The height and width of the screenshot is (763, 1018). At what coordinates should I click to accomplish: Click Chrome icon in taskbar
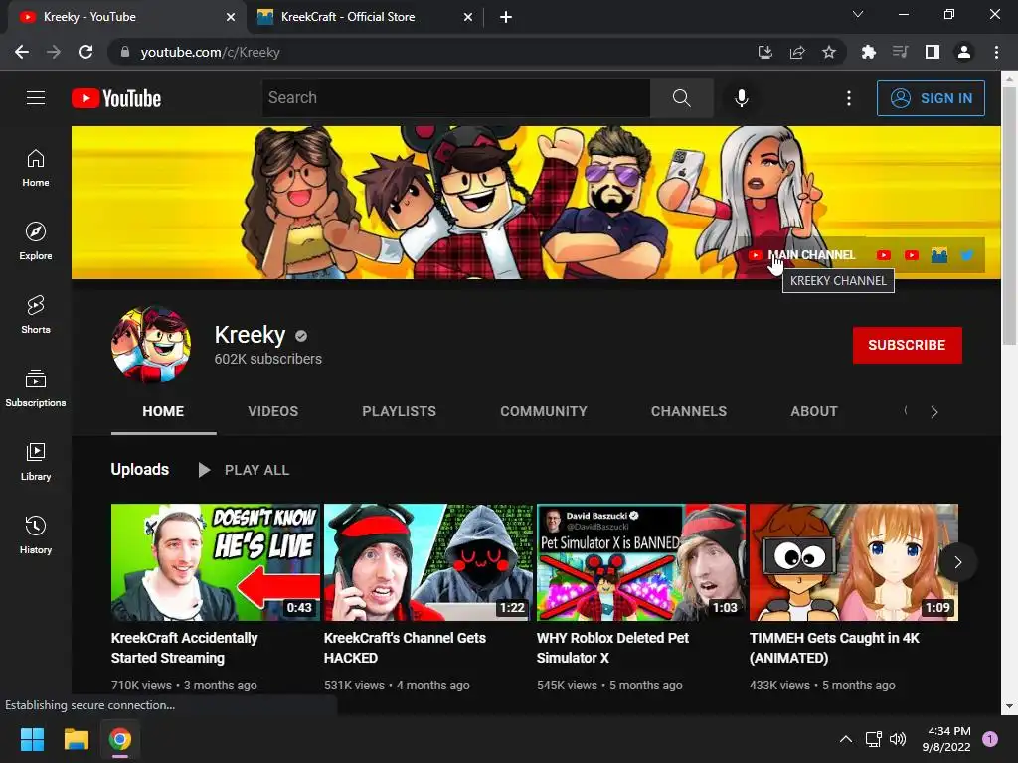click(x=120, y=739)
